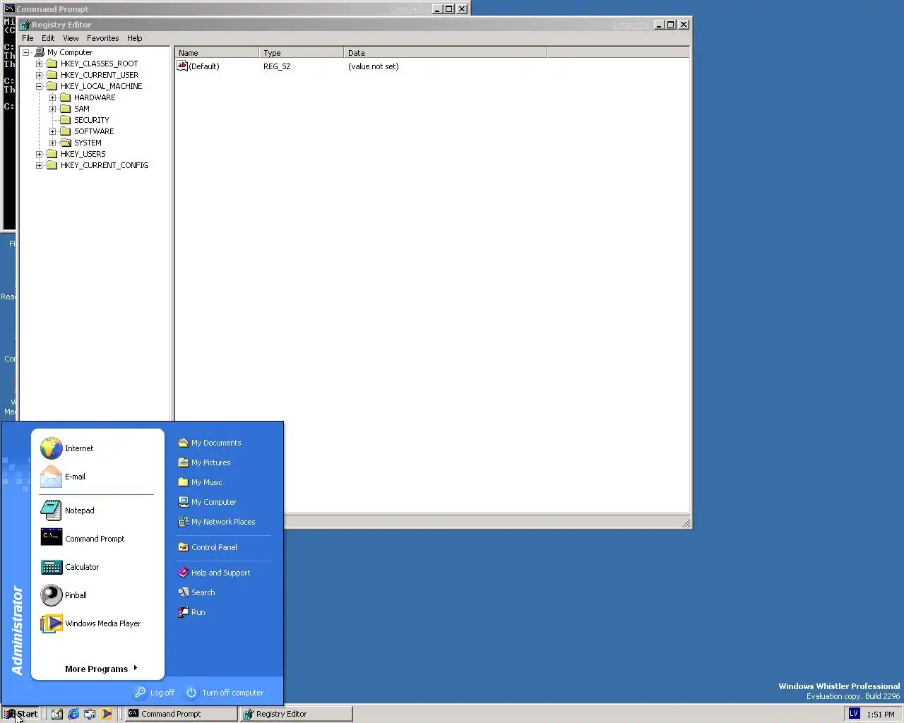Collapse HKEY_LOCAL_MACHINE node
The height and width of the screenshot is (723, 904).
[40, 86]
